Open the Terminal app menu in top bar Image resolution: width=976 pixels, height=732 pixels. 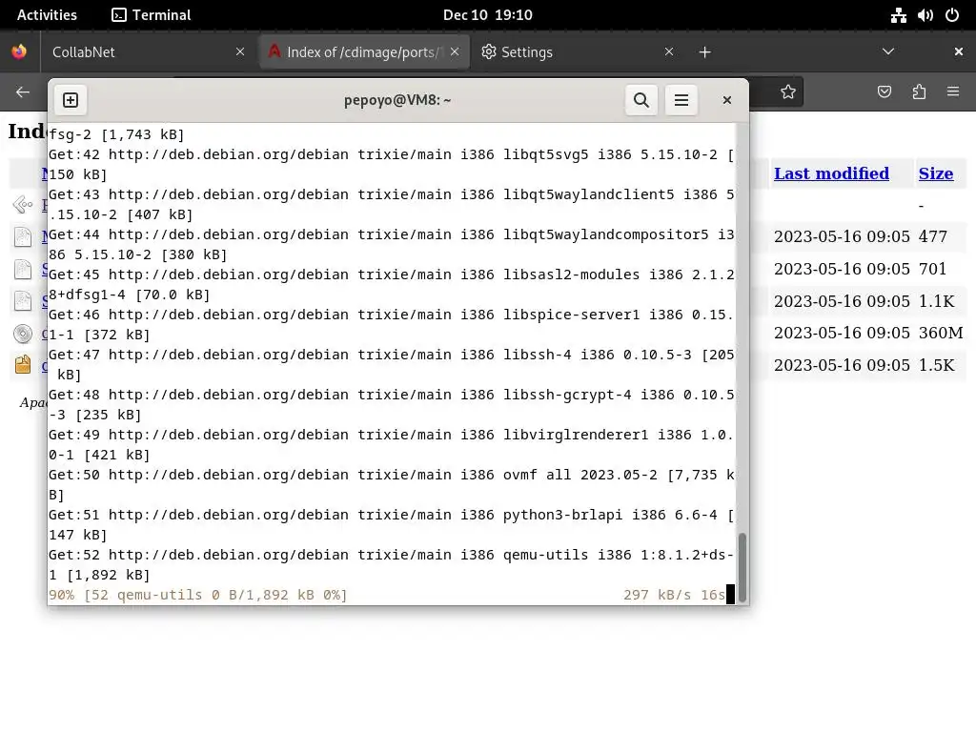point(152,15)
